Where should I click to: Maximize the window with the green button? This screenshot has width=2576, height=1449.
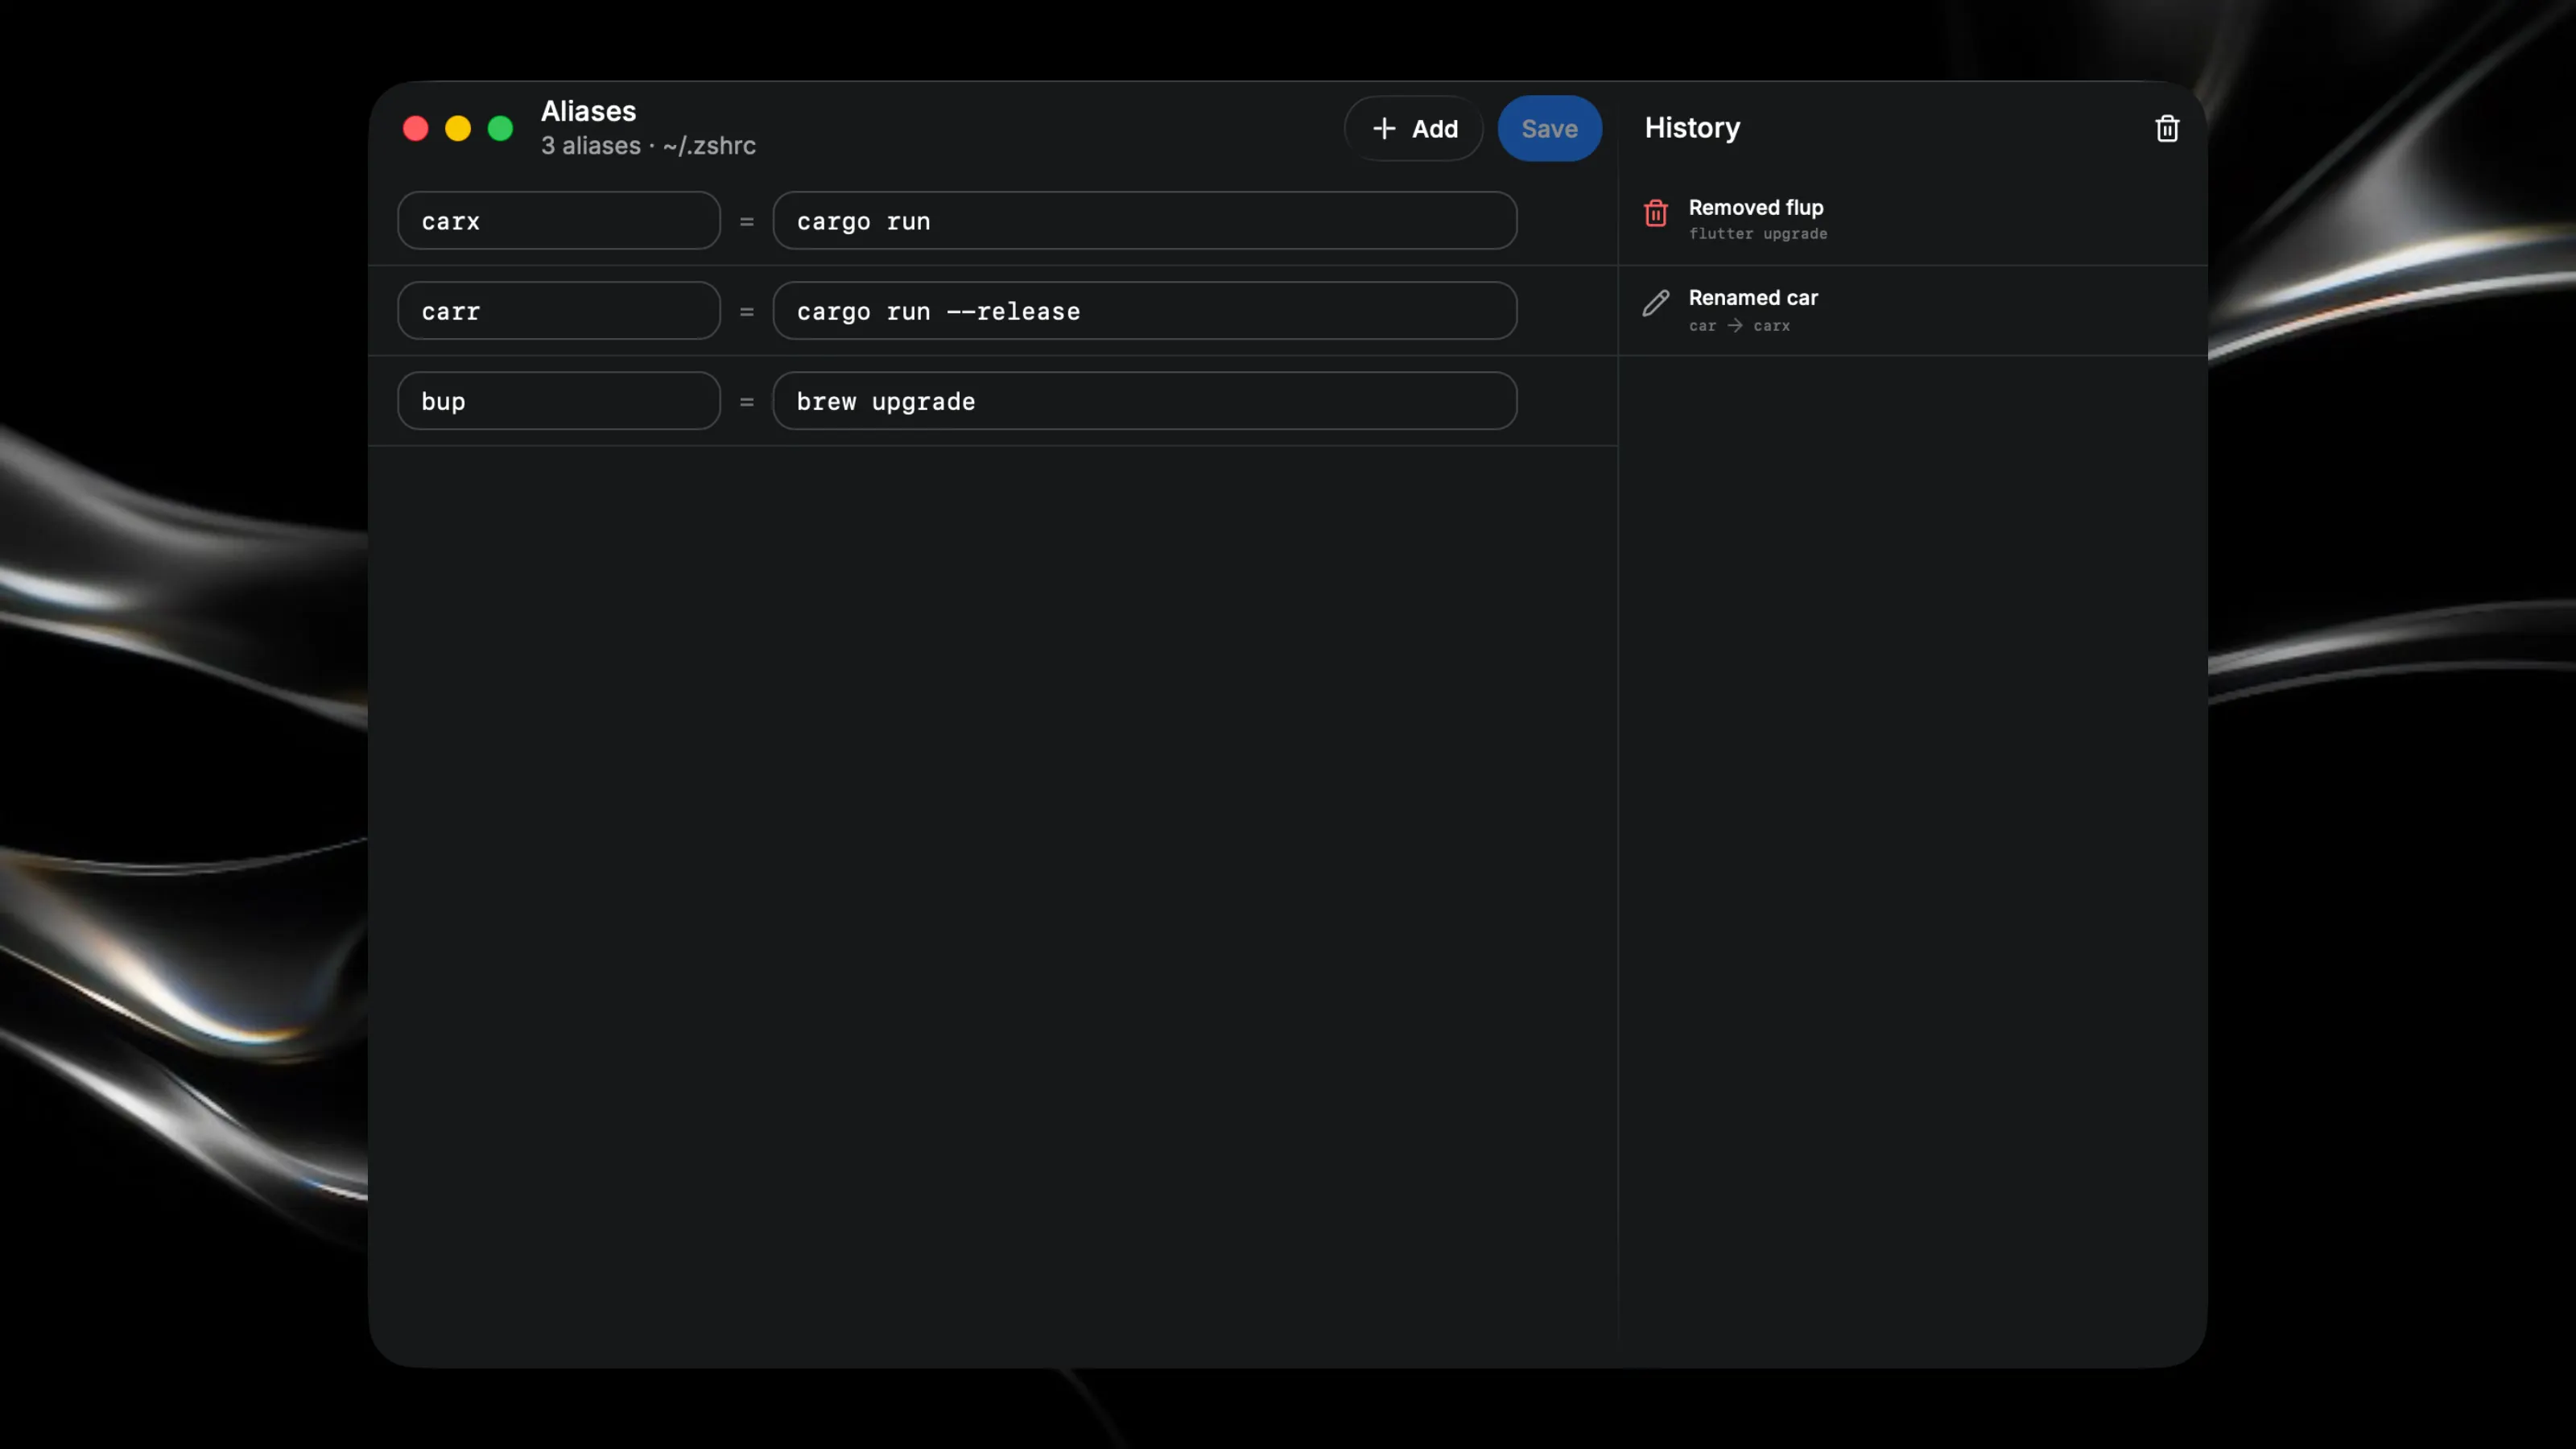click(x=500, y=129)
